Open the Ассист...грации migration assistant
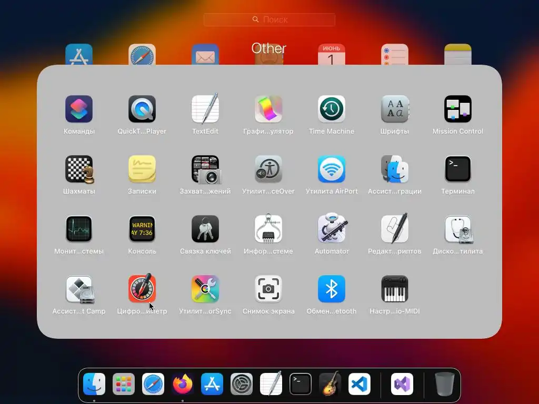The image size is (539, 404). pos(395,169)
